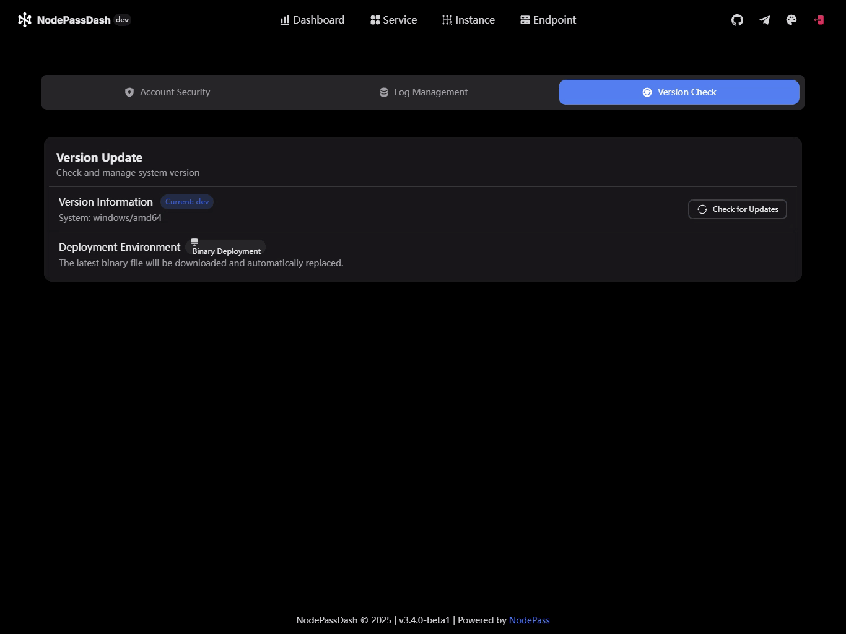This screenshot has height=634, width=846.
Task: Open the Dashboard nav item
Action: [312, 20]
